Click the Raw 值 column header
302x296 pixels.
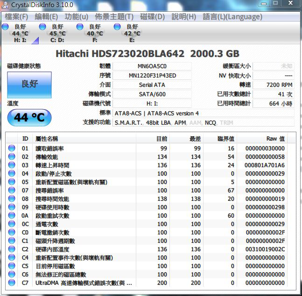[x=262, y=139]
